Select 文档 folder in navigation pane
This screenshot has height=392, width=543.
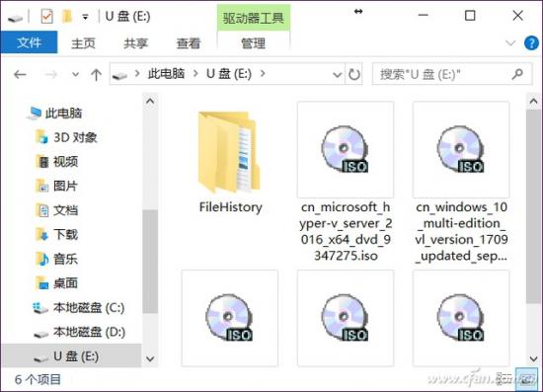pos(57,210)
